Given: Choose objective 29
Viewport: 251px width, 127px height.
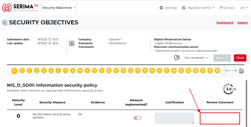Looking at the screenshot, I should coord(217,70).
